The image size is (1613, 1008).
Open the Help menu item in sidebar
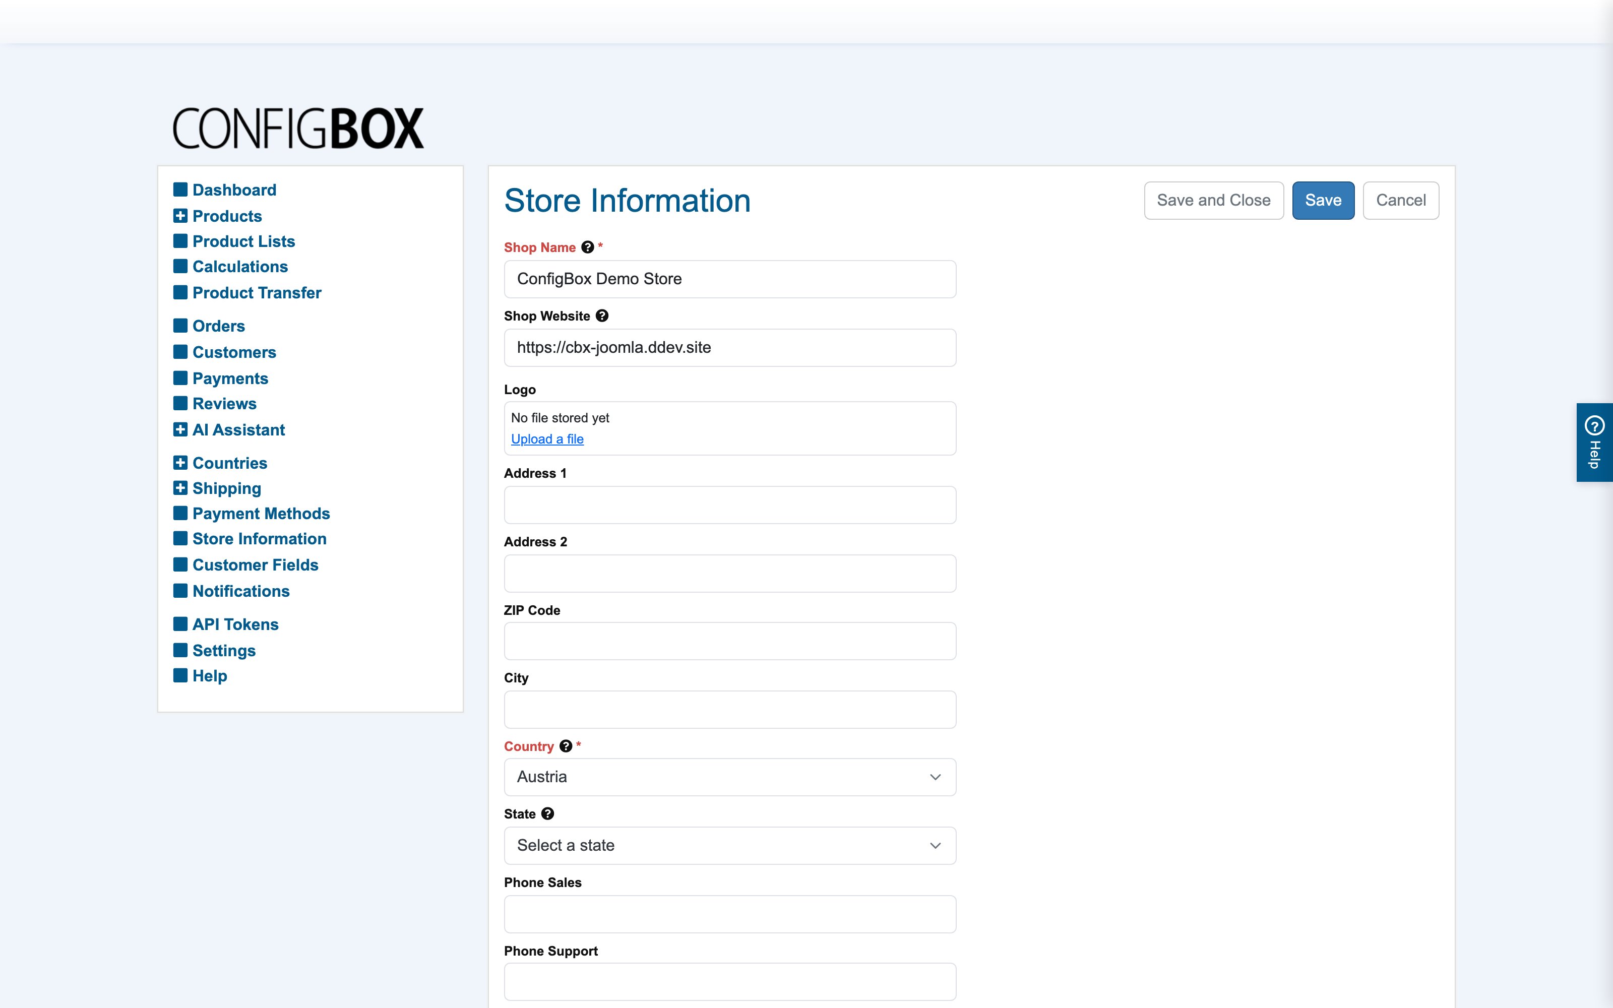(210, 676)
